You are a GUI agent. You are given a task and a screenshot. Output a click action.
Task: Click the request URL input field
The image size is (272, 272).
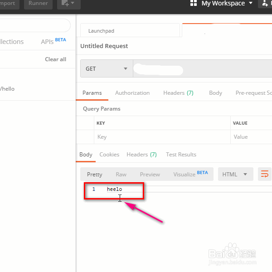[x=203, y=69]
